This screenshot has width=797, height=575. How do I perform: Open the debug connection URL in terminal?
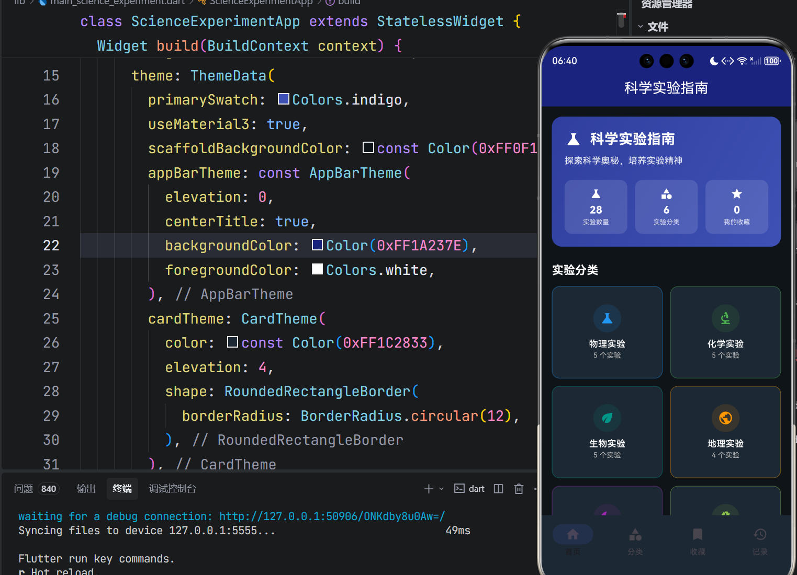[x=332, y=516]
